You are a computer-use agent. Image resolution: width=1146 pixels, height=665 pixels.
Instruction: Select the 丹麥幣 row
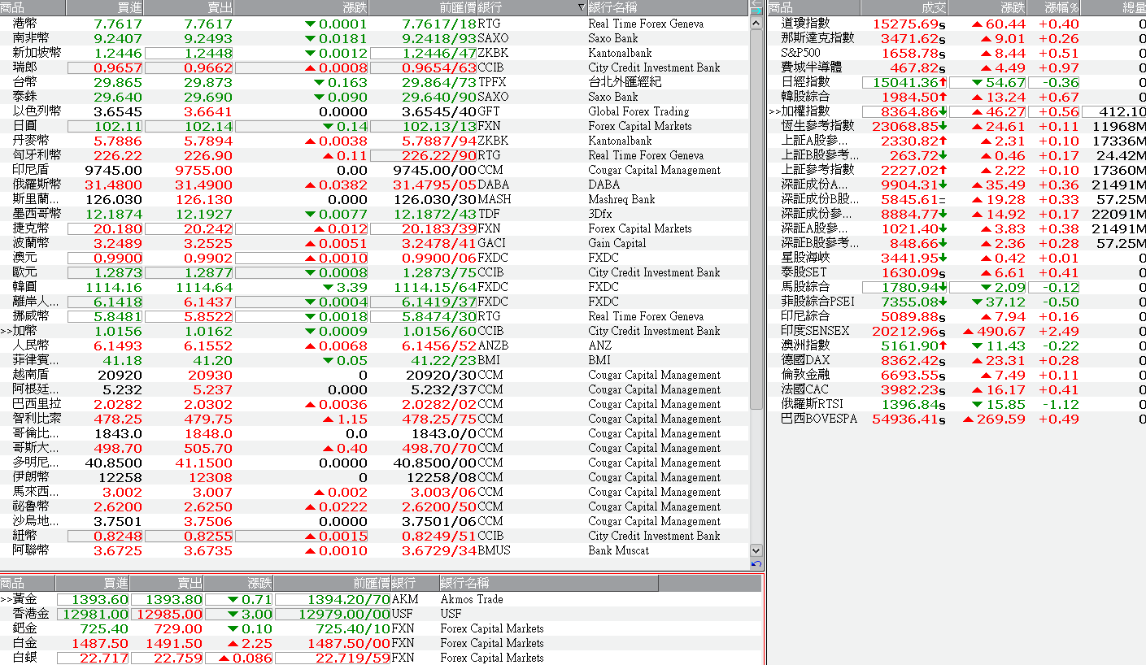[374, 141]
